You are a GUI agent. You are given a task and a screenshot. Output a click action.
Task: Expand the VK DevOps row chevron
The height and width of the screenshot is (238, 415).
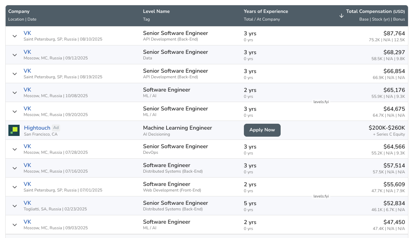(x=15, y=149)
